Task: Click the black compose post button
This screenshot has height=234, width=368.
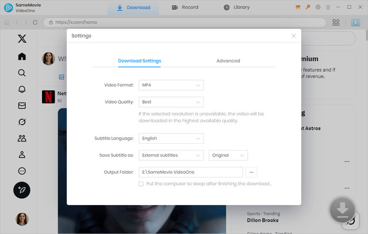Action: [x=22, y=190]
